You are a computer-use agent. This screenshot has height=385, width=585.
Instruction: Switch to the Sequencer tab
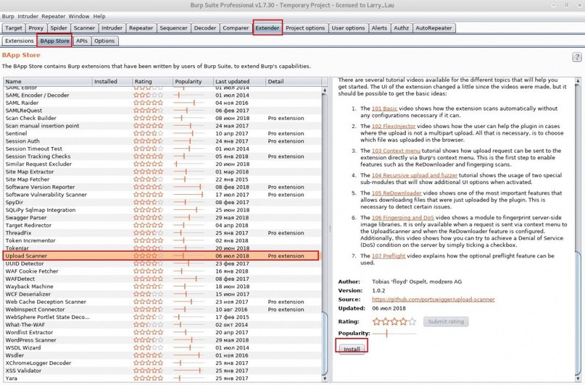pyautogui.click(x=173, y=28)
